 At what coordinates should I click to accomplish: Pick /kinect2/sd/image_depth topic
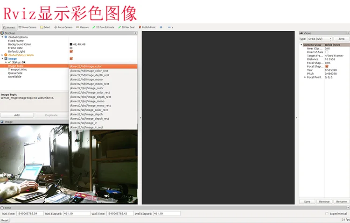coord(103,114)
